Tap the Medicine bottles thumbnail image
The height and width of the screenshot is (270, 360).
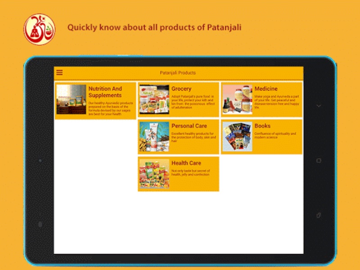[x=238, y=99]
